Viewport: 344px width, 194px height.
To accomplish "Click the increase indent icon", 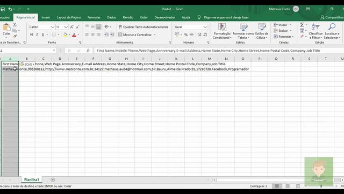I will pos(112,34).
